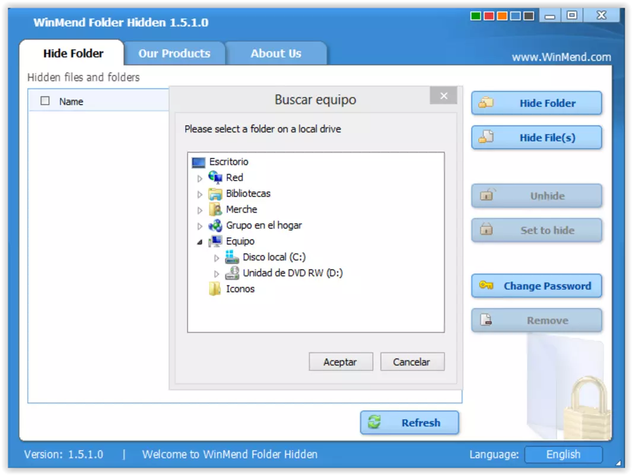
Task: Select the Bibliotecas tree label
Action: [x=248, y=194]
